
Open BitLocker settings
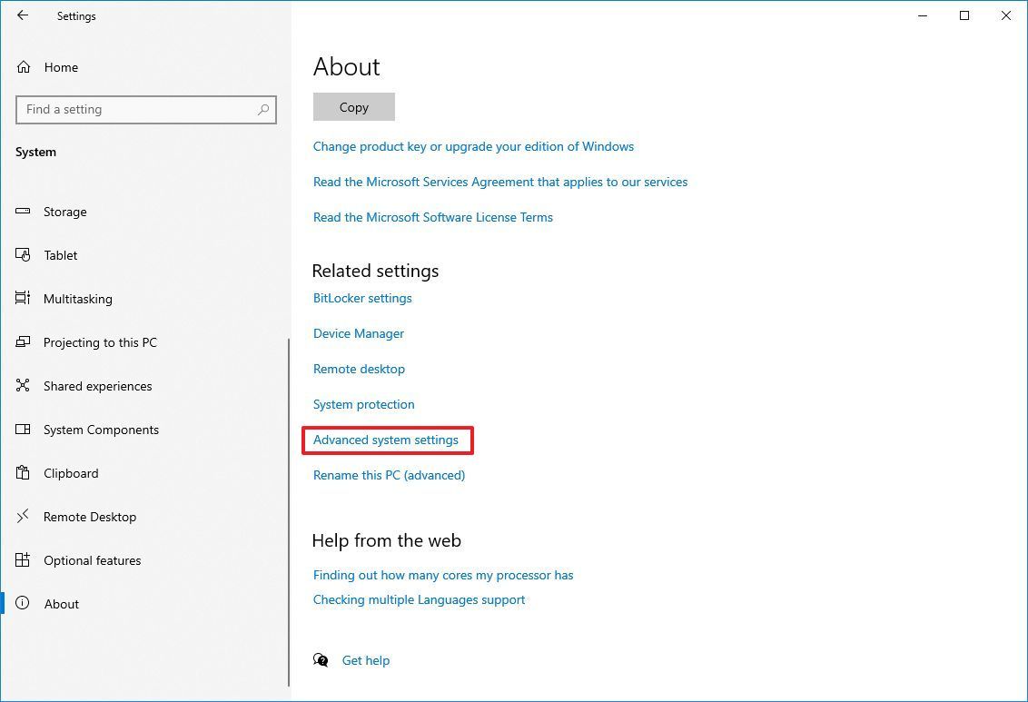362,298
